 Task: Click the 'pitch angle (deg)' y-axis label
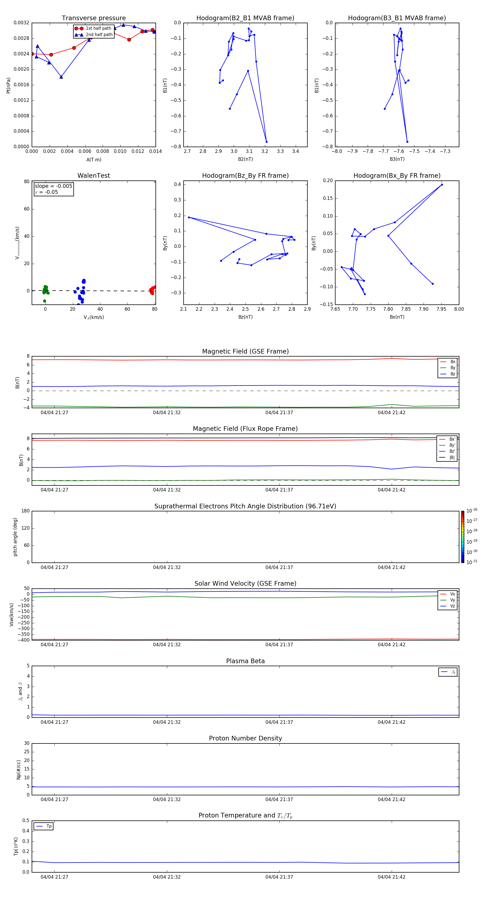point(15,537)
